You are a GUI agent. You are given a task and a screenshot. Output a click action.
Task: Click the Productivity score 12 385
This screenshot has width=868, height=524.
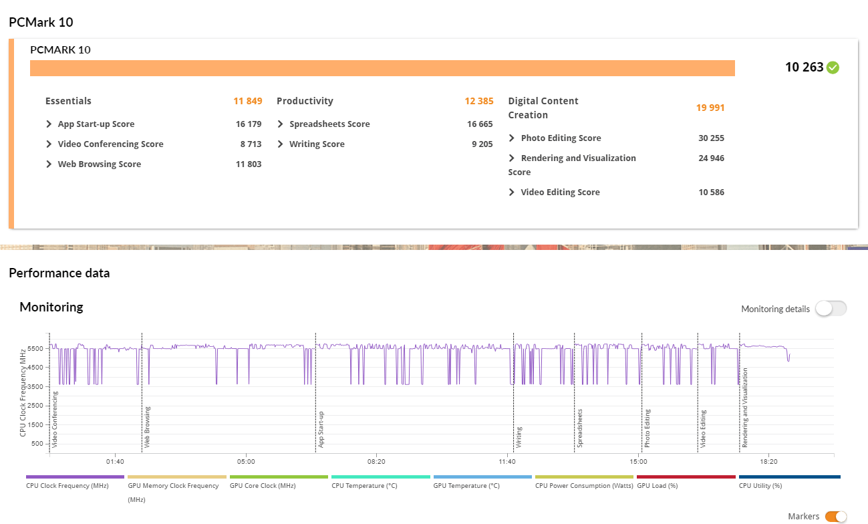click(x=479, y=102)
